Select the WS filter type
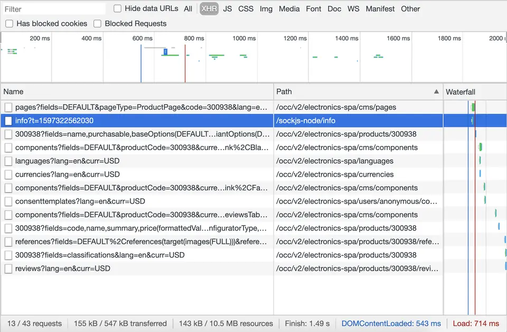Viewport: 507px width, 332px height. tap(353, 9)
